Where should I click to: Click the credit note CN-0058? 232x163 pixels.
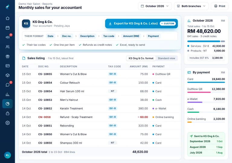(x=44, y=117)
